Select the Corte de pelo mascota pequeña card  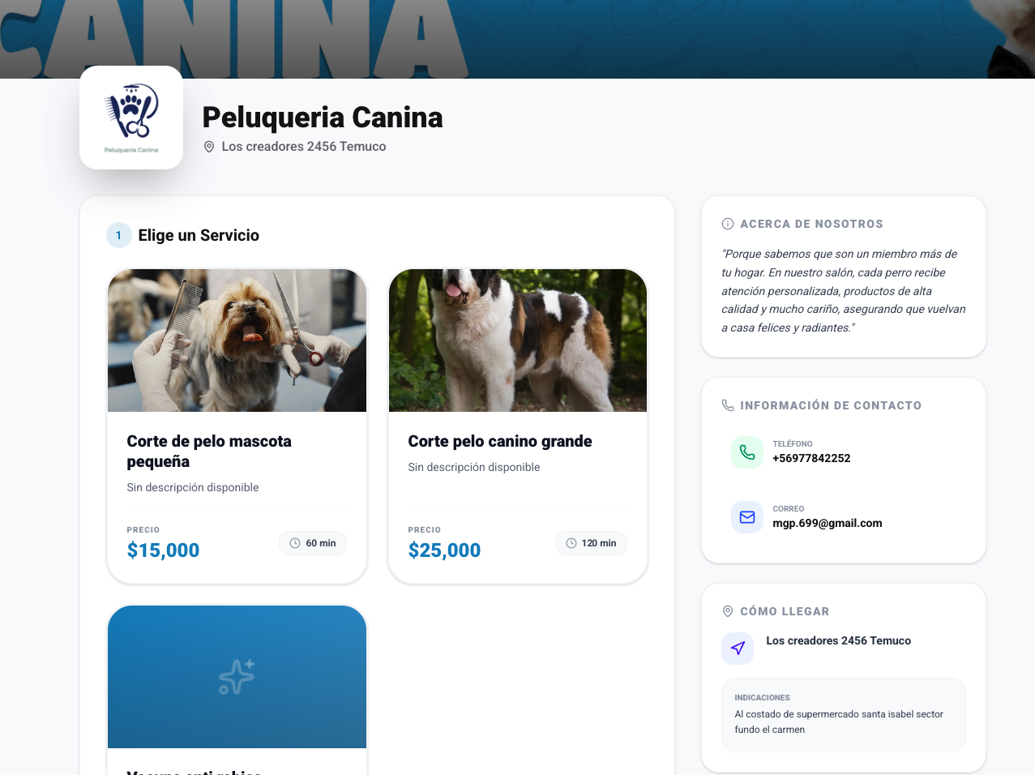click(x=237, y=426)
